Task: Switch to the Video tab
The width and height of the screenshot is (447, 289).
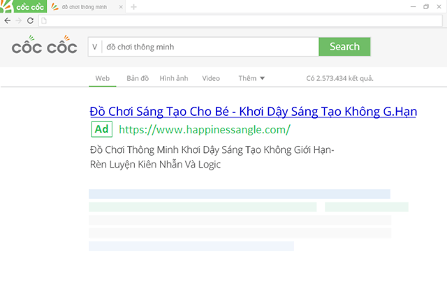Action: (x=211, y=78)
